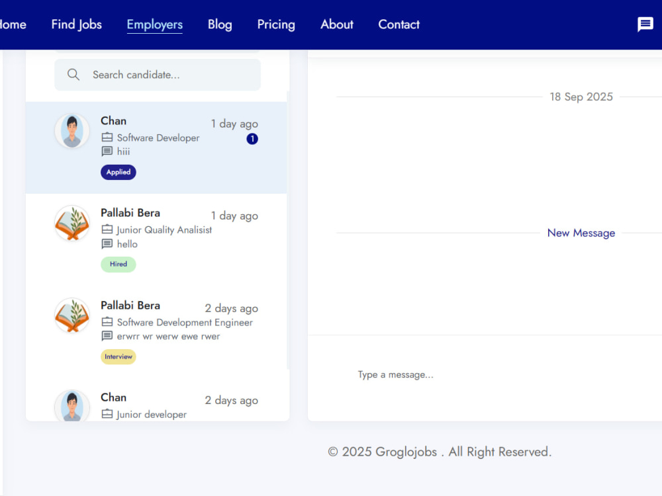Click the Applied status badge
The image size is (662, 496).
coord(118,172)
